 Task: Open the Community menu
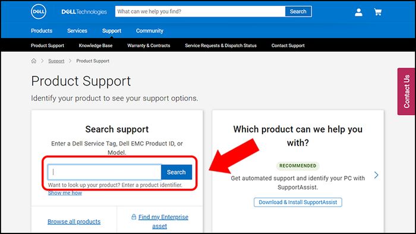150,31
